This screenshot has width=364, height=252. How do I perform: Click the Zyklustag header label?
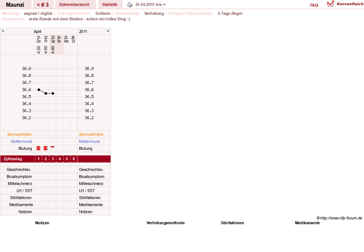click(13, 159)
